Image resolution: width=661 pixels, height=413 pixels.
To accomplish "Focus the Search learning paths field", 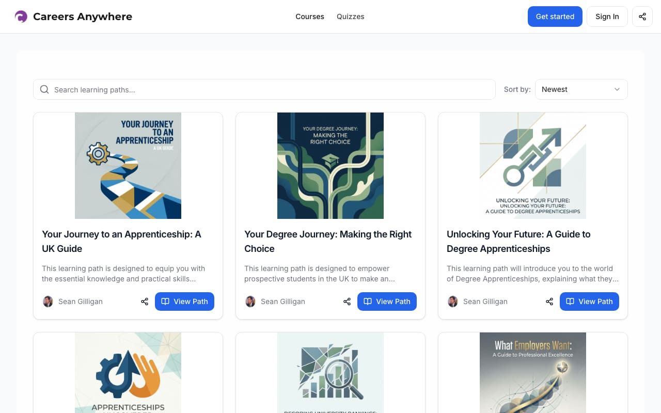I will click(264, 89).
